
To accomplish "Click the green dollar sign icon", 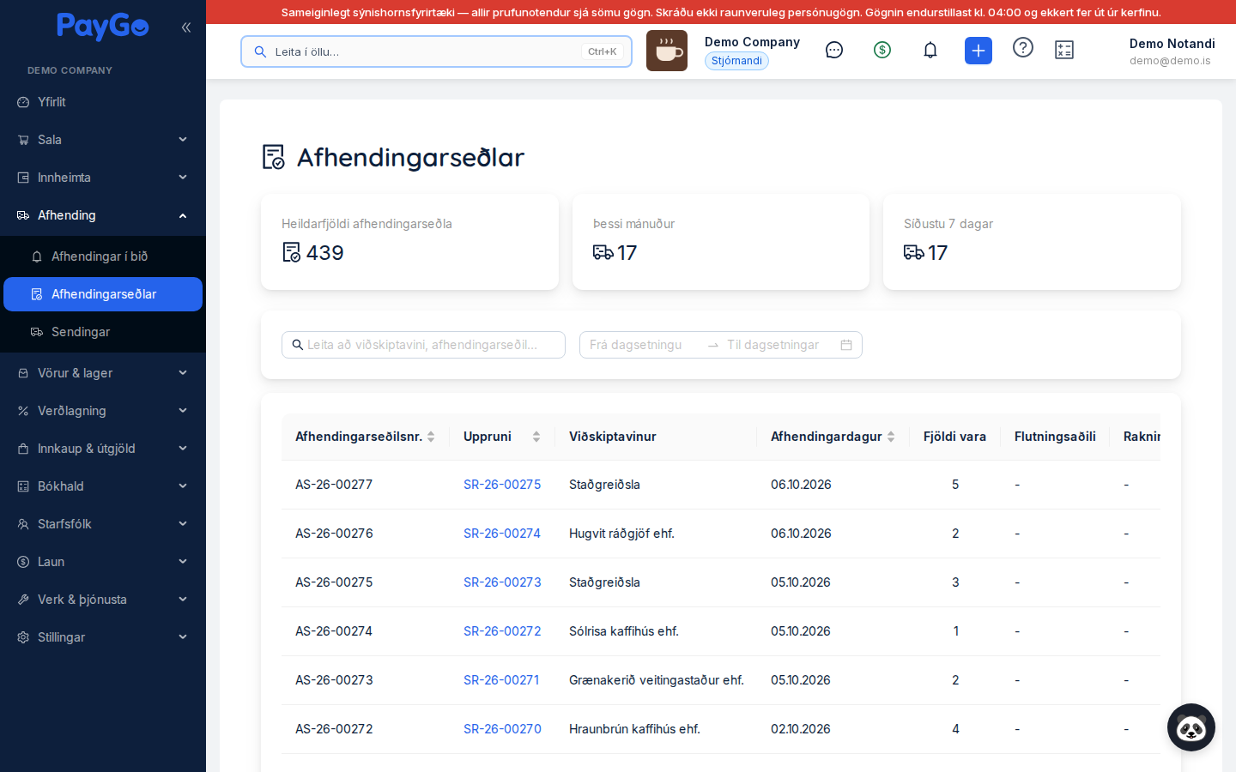I will (x=882, y=51).
